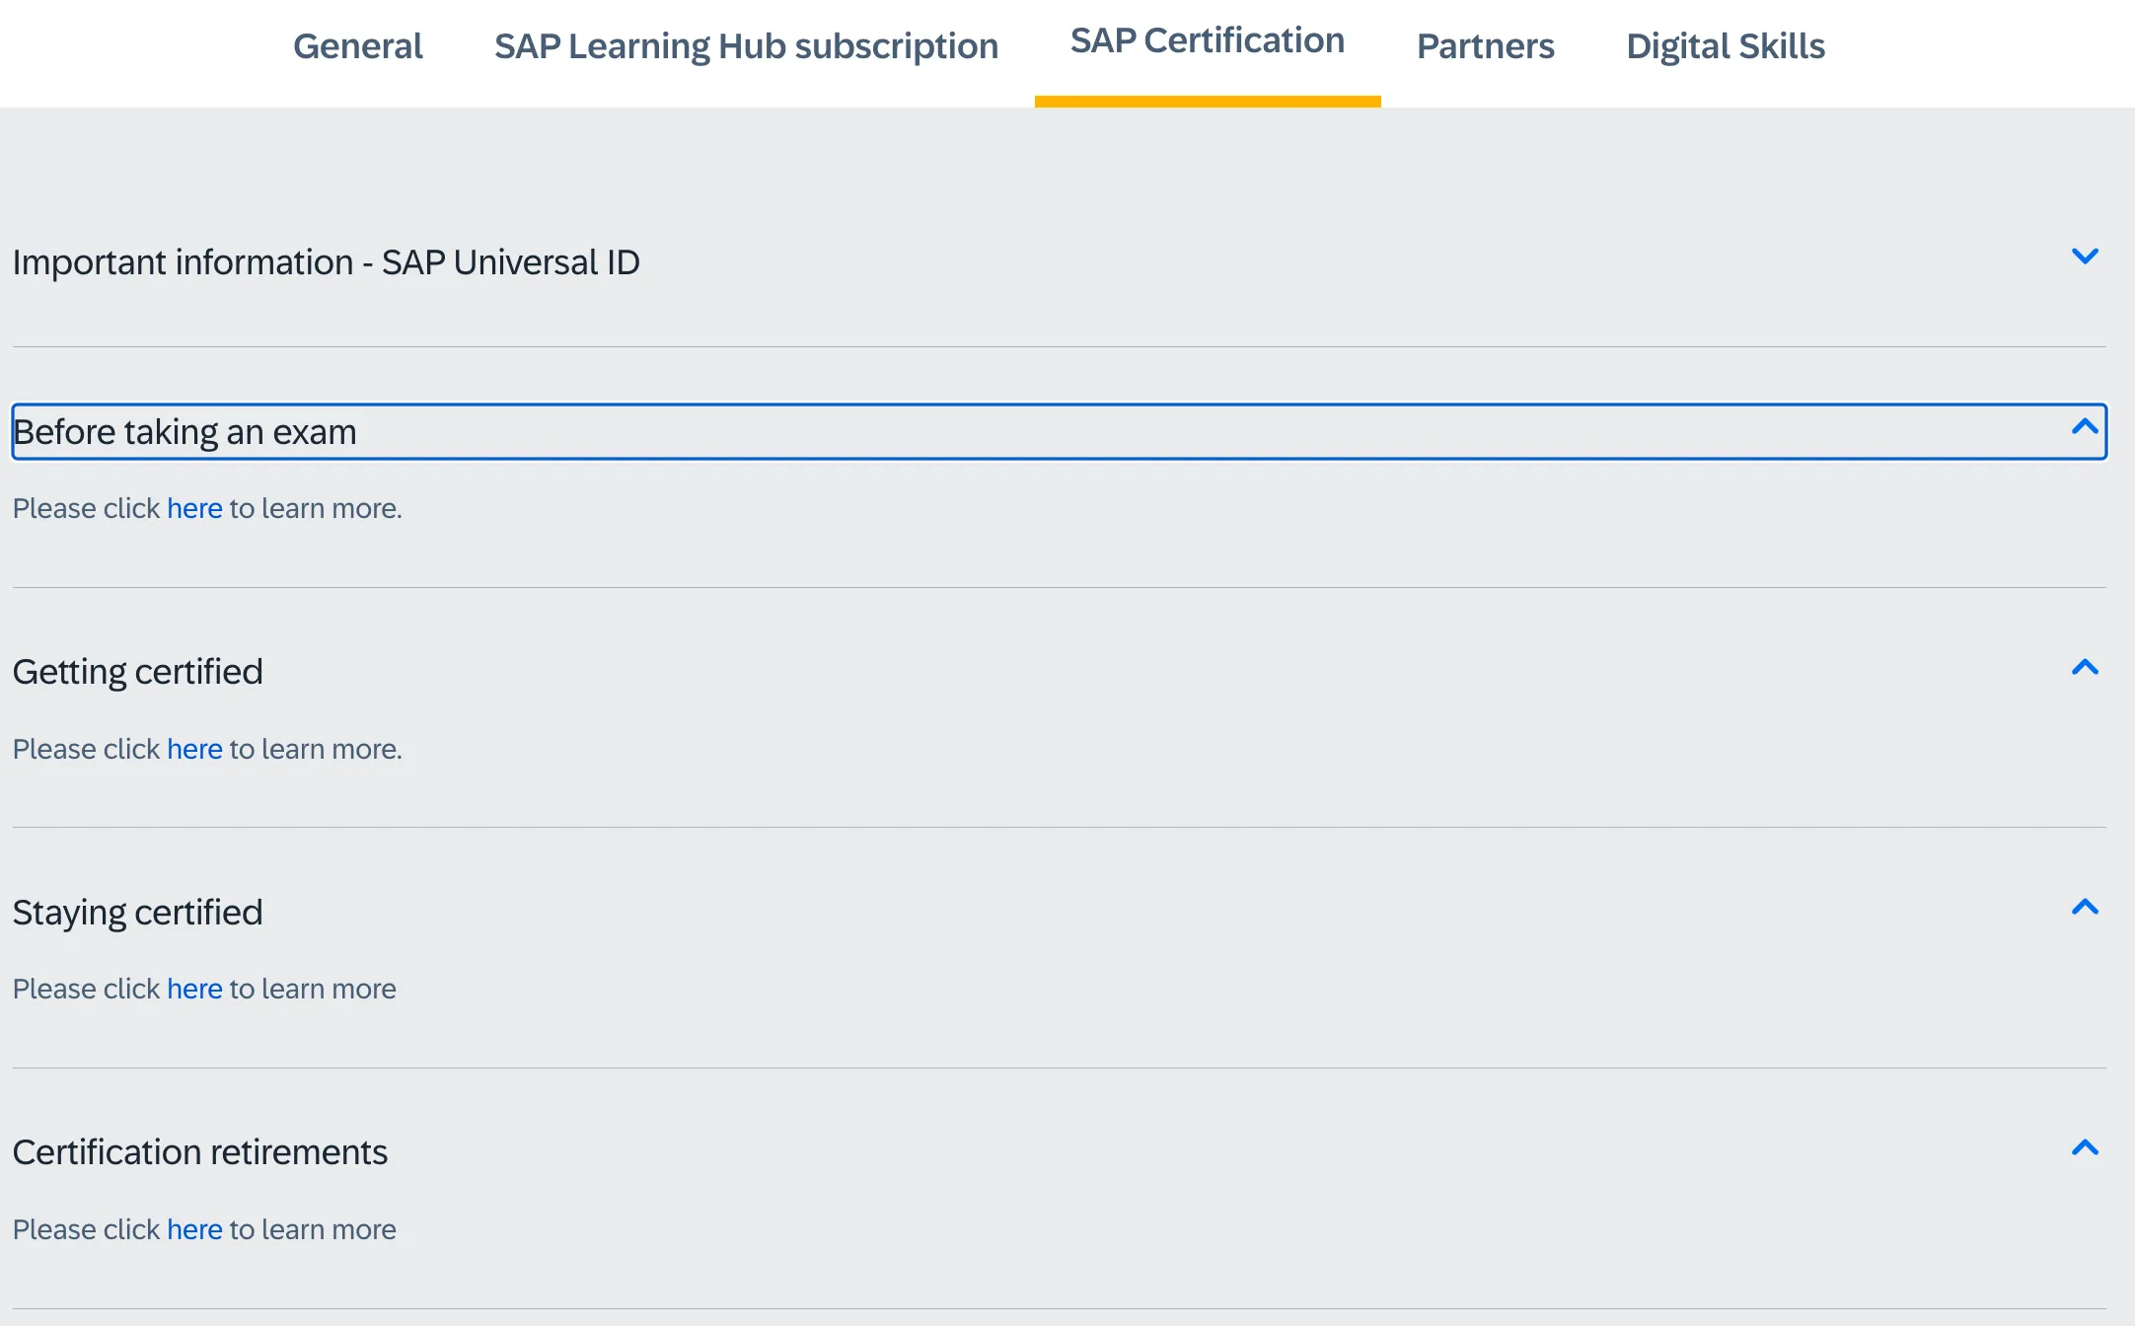This screenshot has height=1326, width=2135.
Task: Switch to SAP Learning Hub subscription tab
Action: click(746, 46)
